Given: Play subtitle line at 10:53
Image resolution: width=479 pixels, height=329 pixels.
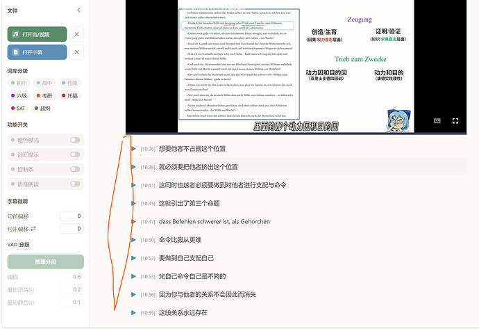Looking at the screenshot, I should pyautogui.click(x=133, y=276).
